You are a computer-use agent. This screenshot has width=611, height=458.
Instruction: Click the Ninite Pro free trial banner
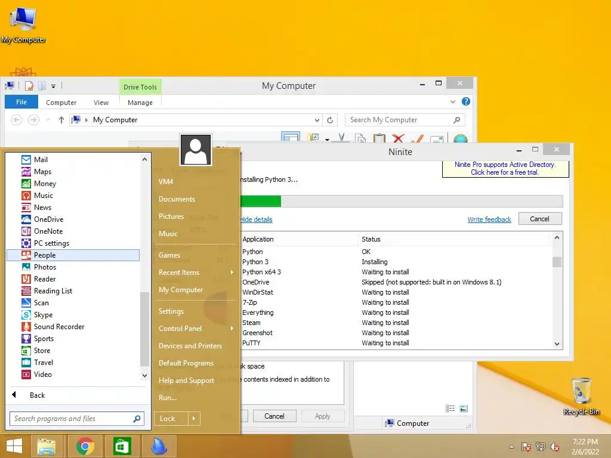click(x=505, y=169)
